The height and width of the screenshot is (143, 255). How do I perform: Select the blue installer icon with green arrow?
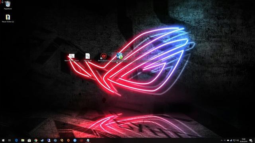pyautogui.click(x=120, y=56)
